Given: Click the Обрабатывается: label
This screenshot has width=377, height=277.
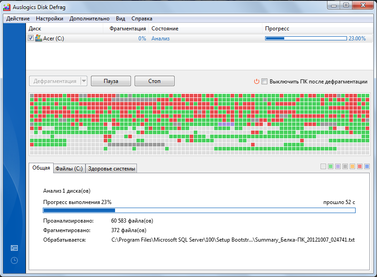Looking at the screenshot, I should 65,240.
